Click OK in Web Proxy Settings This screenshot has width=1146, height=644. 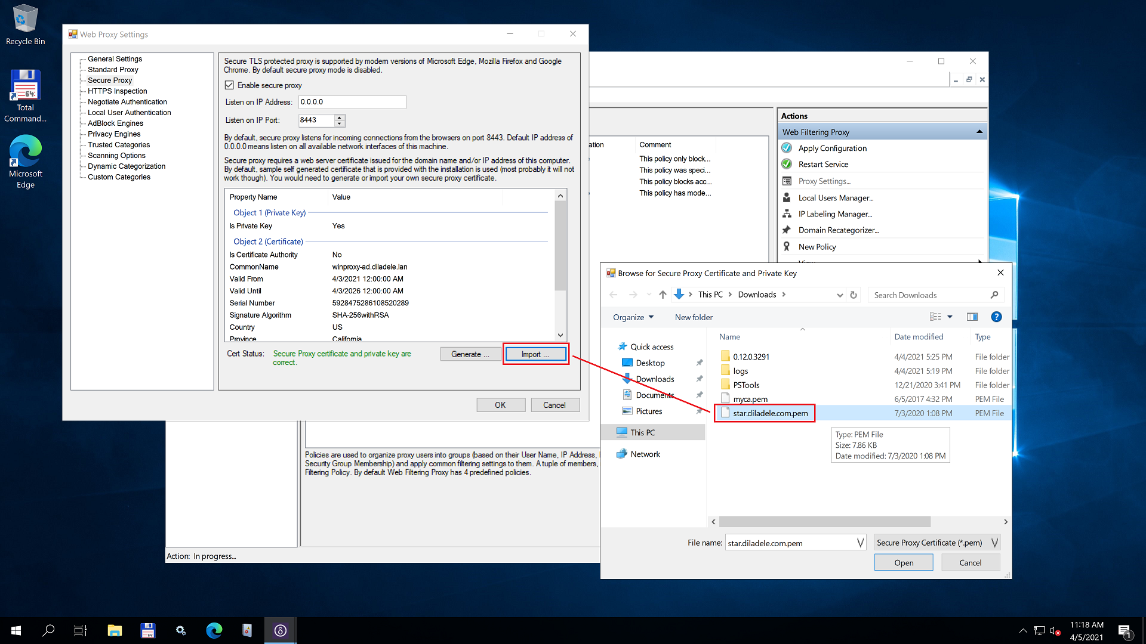pyautogui.click(x=500, y=405)
